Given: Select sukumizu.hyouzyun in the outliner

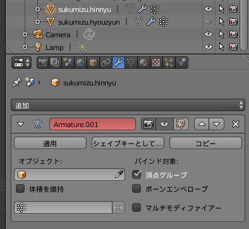Looking at the screenshot, I should [x=89, y=22].
